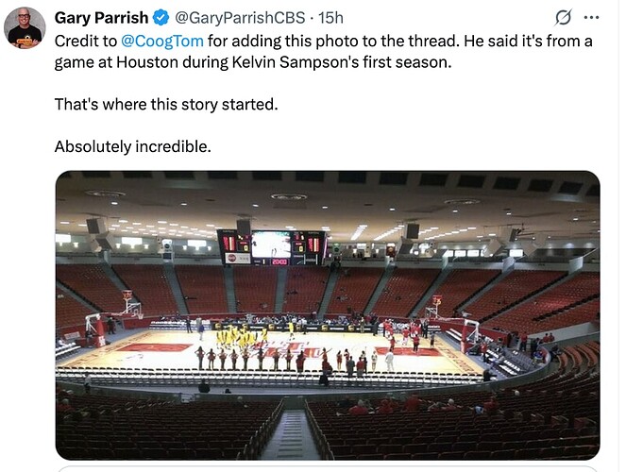The width and height of the screenshot is (626, 472).
Task: Click the "Credit to" opening tweet text
Action: pyautogui.click(x=85, y=41)
